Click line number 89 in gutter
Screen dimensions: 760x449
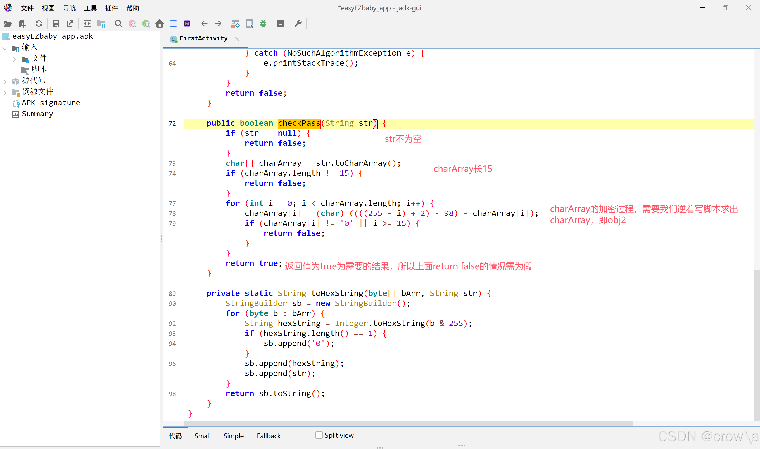pyautogui.click(x=172, y=294)
